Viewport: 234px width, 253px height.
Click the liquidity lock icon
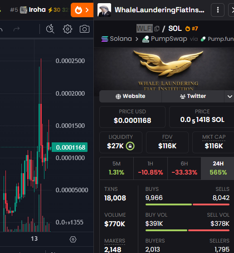[x=130, y=146]
